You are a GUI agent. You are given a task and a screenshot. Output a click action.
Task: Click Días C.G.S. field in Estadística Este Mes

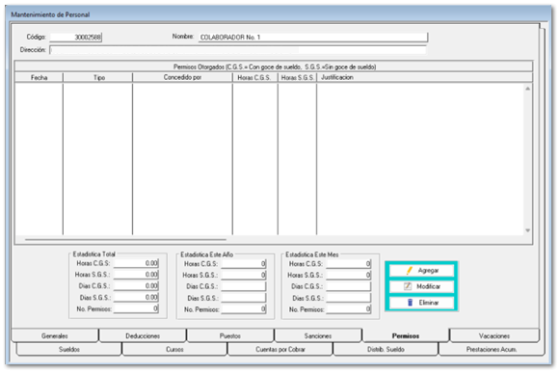pos(349,287)
